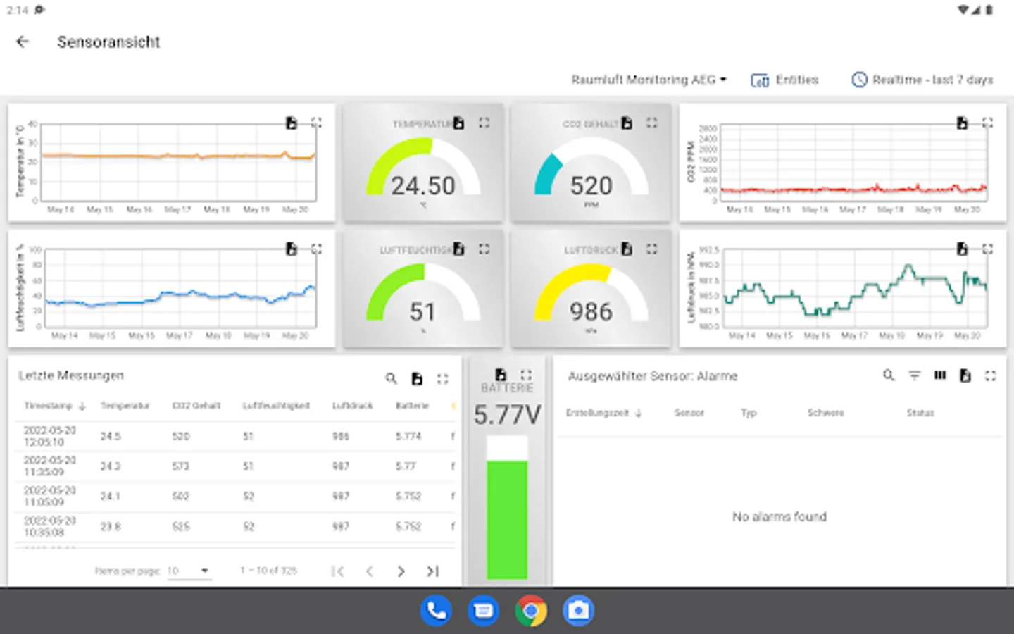
Task: Sort alarms by the Erstellungszeit column
Action: click(x=604, y=413)
